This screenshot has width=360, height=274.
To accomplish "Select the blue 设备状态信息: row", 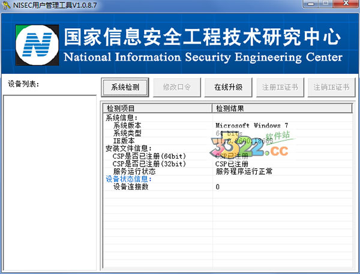I will coord(228,179).
